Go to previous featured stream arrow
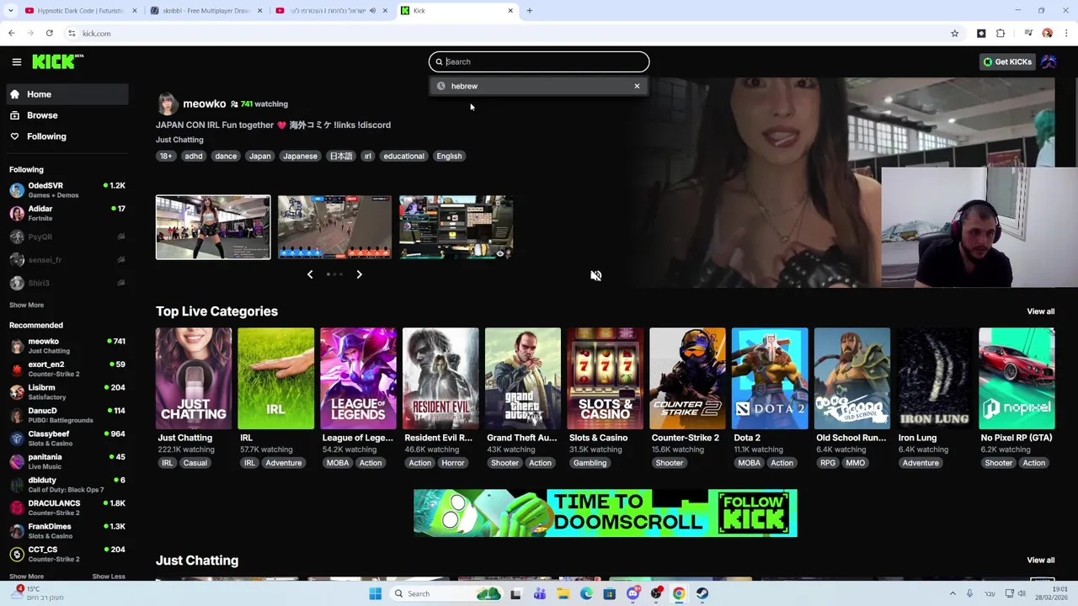The height and width of the screenshot is (606, 1078). 310,274
